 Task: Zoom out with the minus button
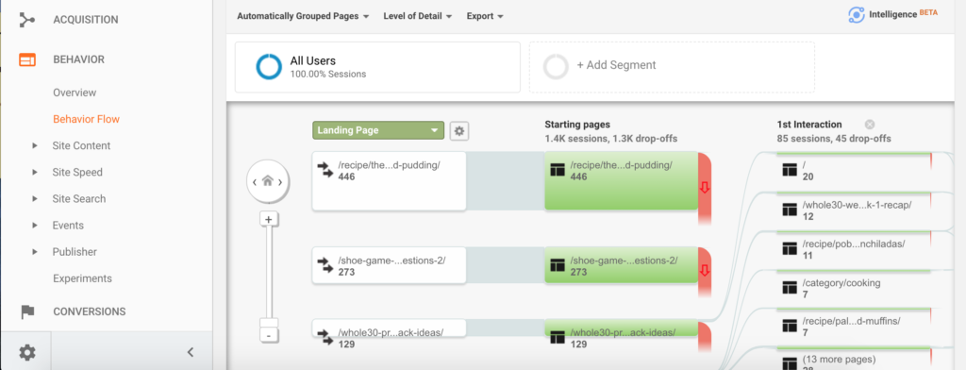(x=269, y=336)
